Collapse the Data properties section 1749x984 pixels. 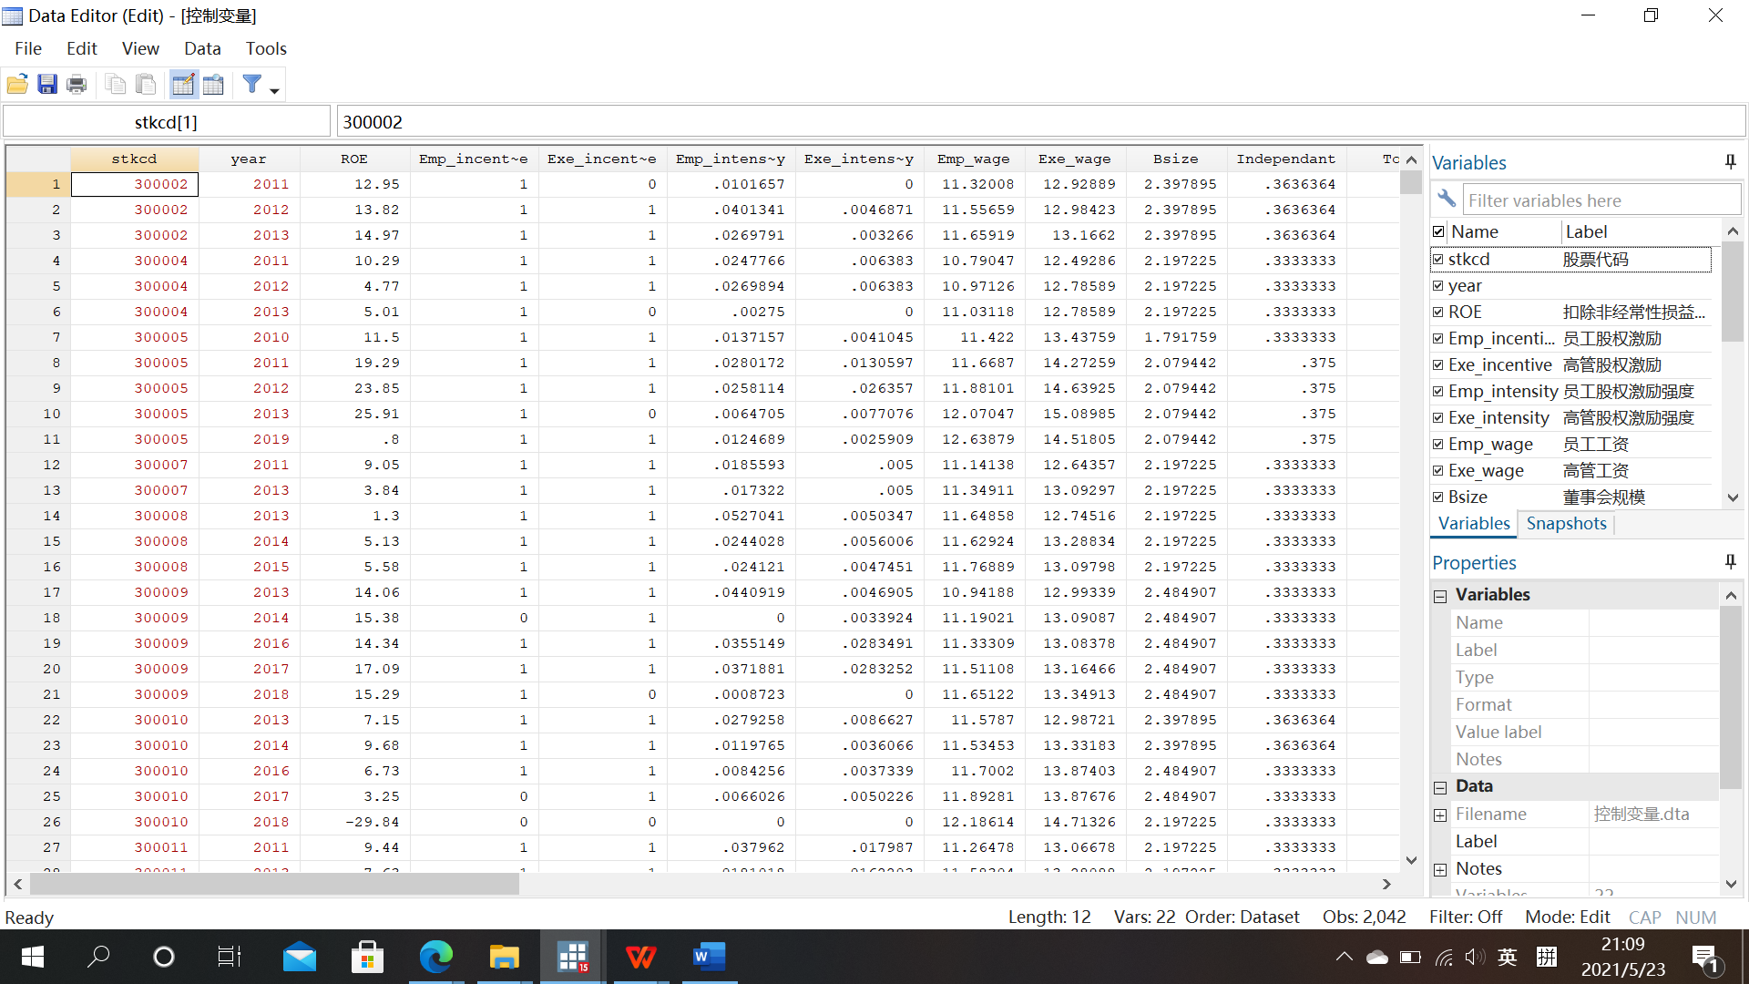point(1440,787)
